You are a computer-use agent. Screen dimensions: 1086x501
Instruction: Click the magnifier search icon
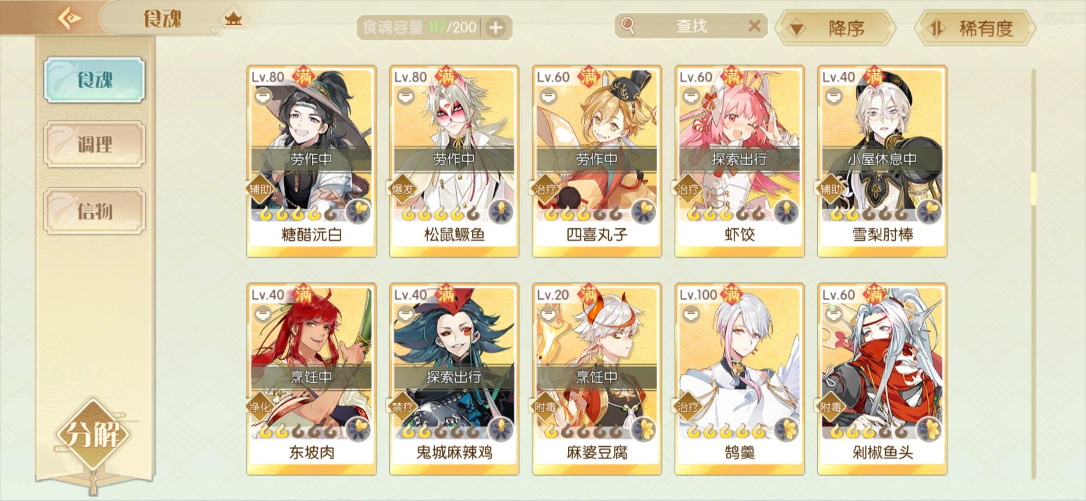pyautogui.click(x=627, y=26)
